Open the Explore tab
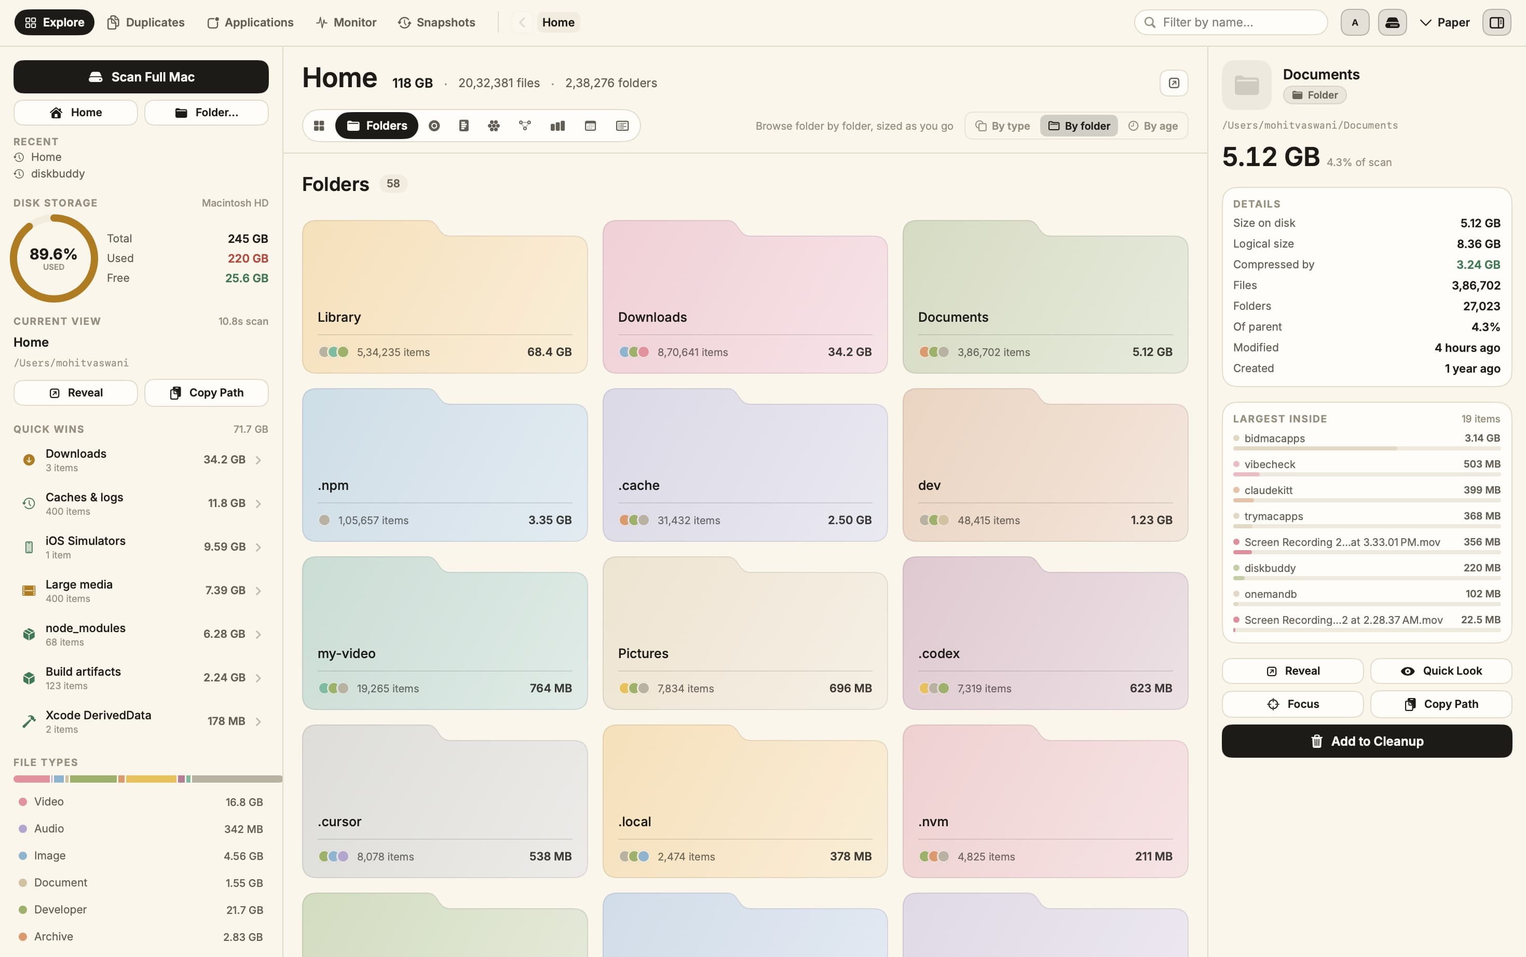This screenshot has width=1526, height=957. click(x=55, y=23)
